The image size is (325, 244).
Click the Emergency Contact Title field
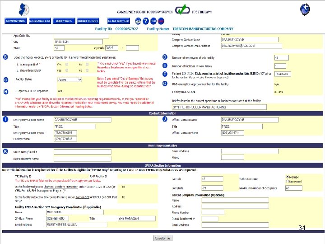[74, 127]
